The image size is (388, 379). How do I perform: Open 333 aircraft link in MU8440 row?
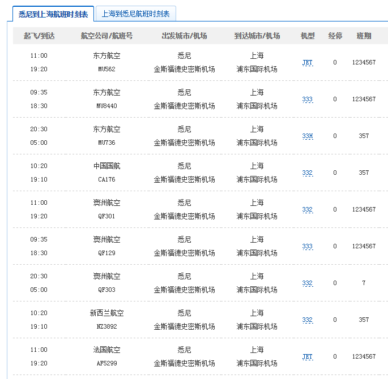pyautogui.click(x=308, y=99)
